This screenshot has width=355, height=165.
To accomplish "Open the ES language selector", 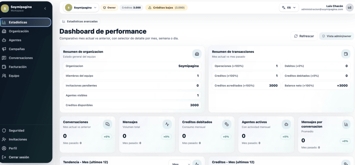I will [x=289, y=7].
